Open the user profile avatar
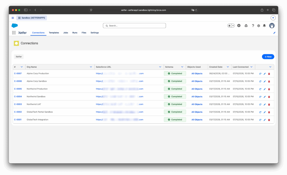Image resolution: width=287 pixels, height=175 pixels. point(272,25)
